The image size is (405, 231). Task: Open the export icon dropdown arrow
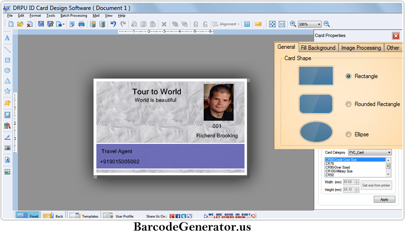click(64, 25)
